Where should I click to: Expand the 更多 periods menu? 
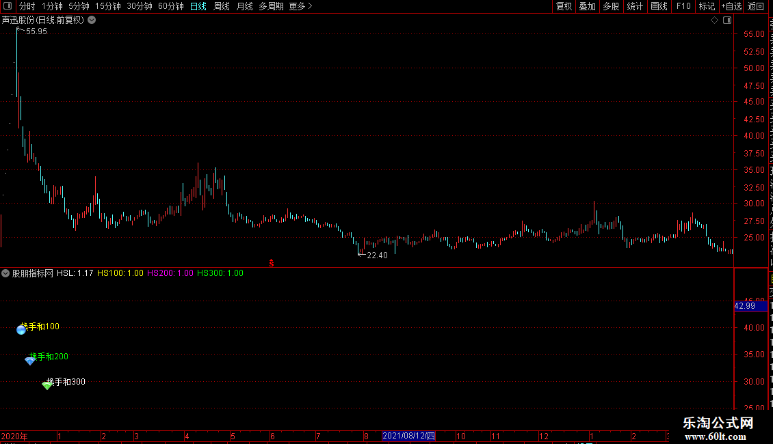[301, 6]
